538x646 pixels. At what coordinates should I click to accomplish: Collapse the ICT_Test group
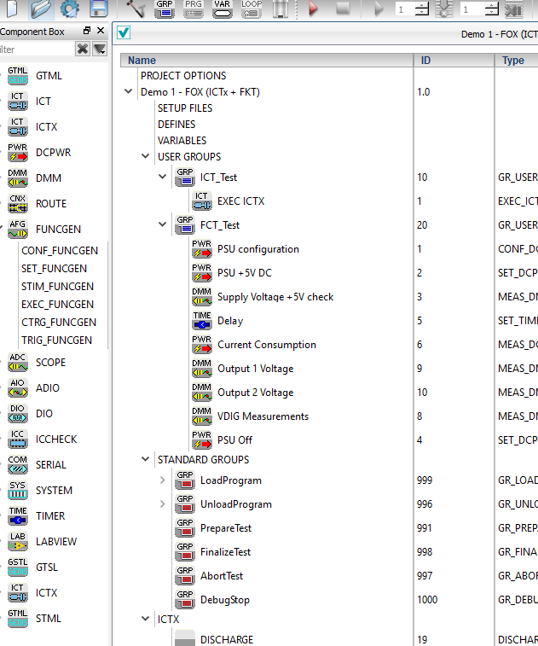click(x=163, y=177)
